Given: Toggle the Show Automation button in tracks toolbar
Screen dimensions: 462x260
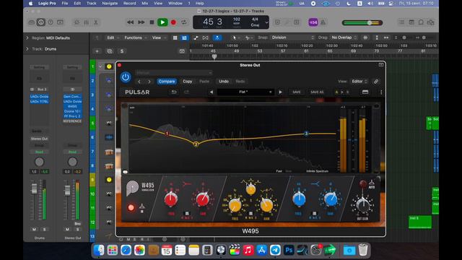Looking at the screenshot, I should point(196,38).
